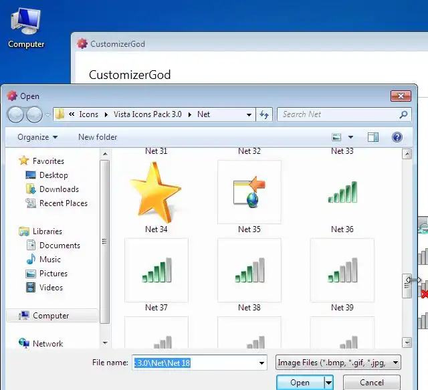Select Downloads in Favorites
This screenshot has height=390, width=428.
[x=52, y=189]
